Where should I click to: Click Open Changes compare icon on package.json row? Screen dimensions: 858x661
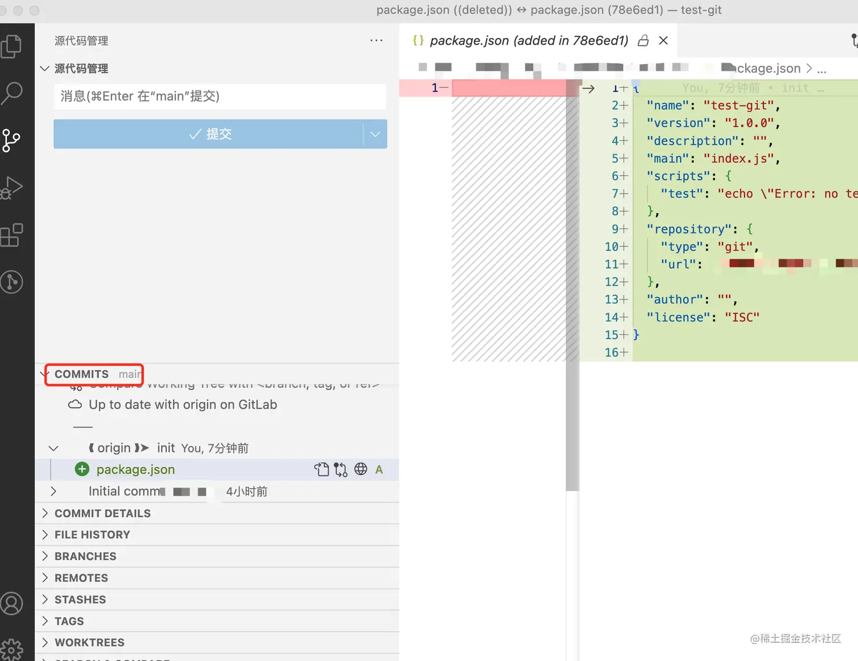[x=340, y=469]
